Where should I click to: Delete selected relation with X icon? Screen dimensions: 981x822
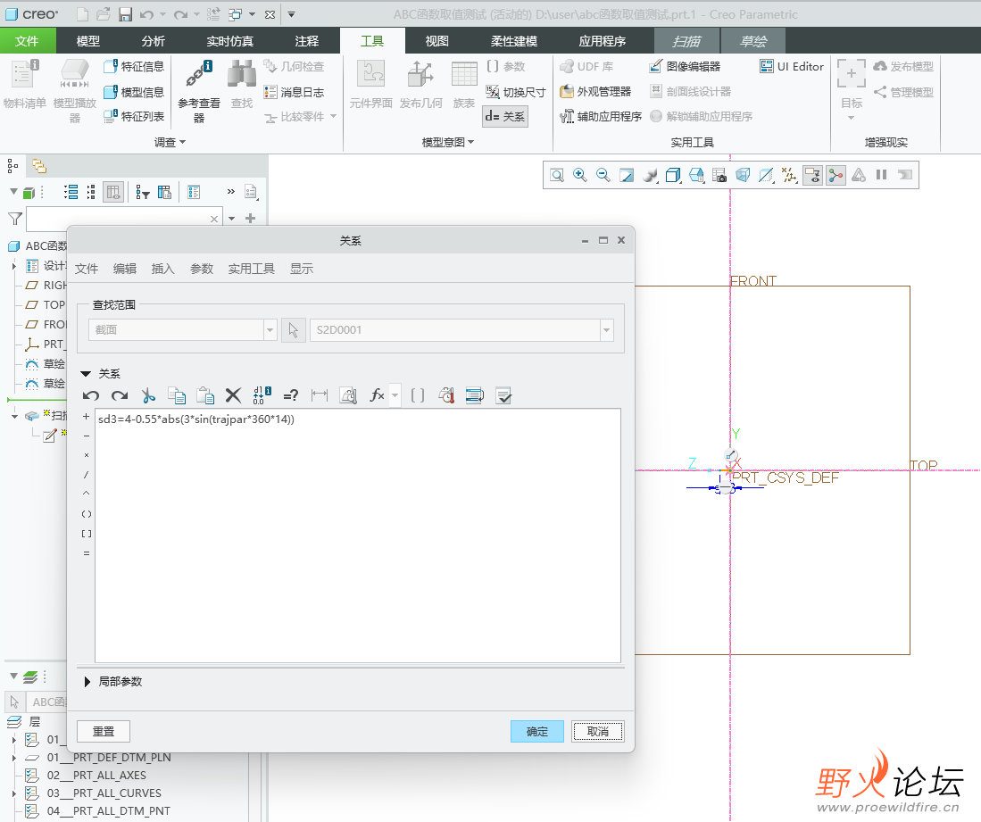click(x=233, y=395)
